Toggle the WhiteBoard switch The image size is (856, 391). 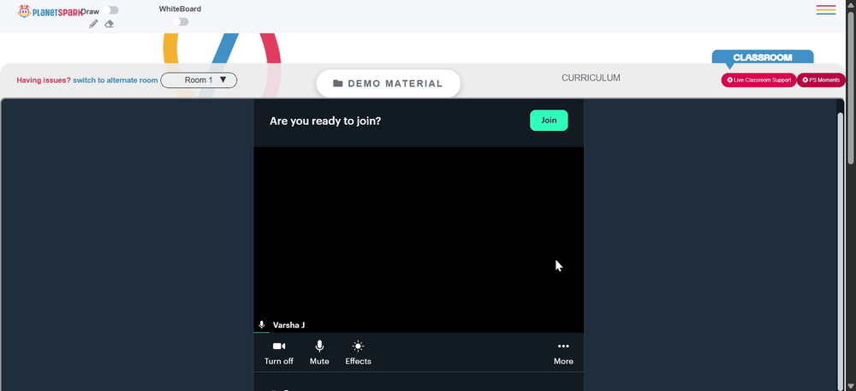click(x=181, y=21)
